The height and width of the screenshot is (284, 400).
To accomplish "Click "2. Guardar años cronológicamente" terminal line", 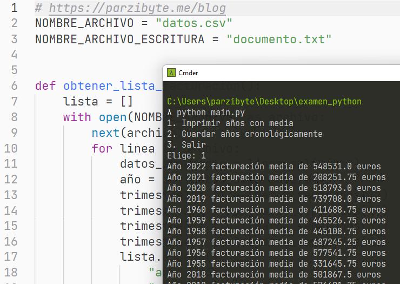I will [244, 134].
